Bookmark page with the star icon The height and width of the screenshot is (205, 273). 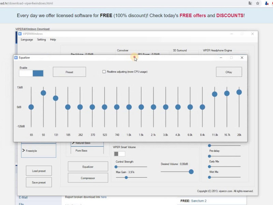(258, 3)
